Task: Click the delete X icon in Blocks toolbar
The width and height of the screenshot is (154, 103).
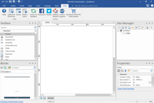Action: [x=2, y=68]
